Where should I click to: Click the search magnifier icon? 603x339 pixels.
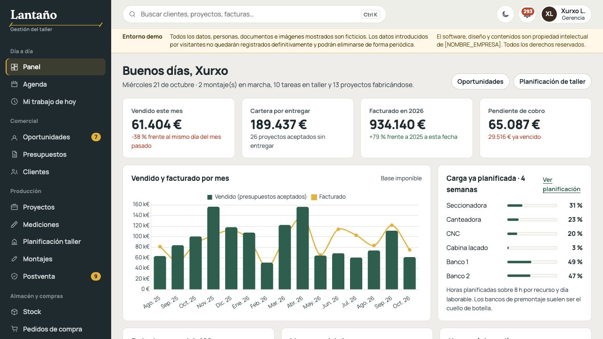point(132,14)
